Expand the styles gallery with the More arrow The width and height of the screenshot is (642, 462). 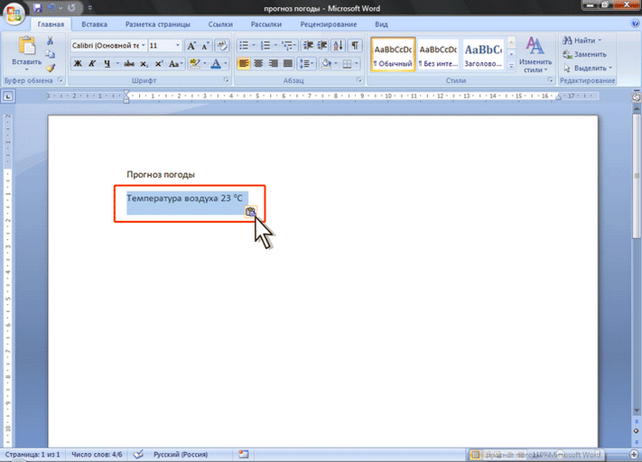(511, 66)
